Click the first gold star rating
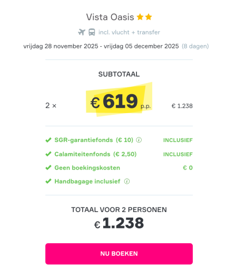This screenshot has width=237, height=271. tap(140, 17)
